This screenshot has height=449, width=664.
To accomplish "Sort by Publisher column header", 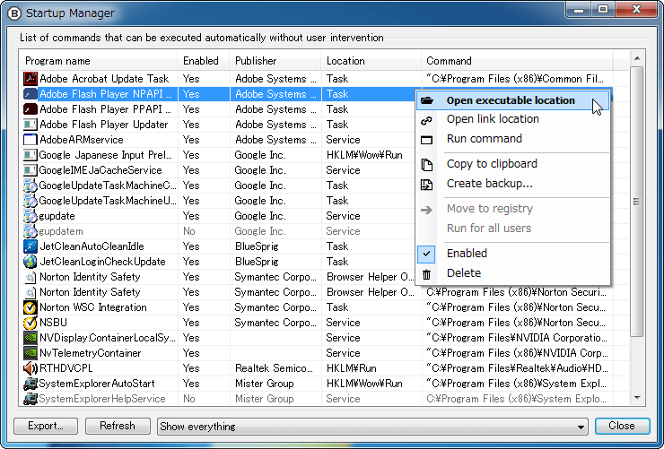I will coord(275,61).
